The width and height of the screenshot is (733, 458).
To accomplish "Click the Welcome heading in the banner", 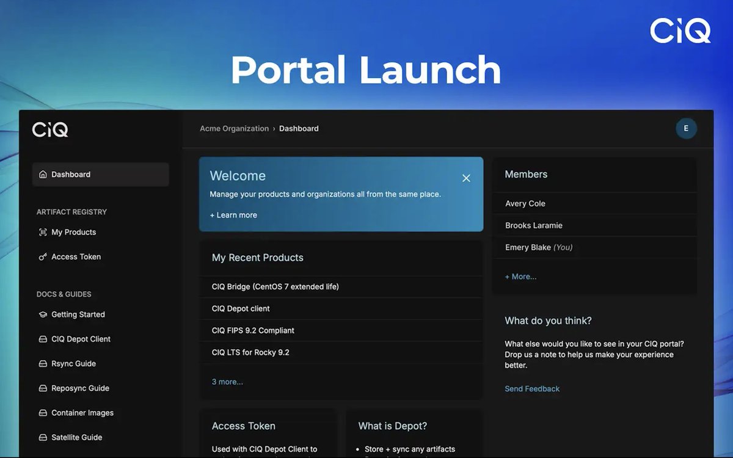I will click(x=238, y=176).
